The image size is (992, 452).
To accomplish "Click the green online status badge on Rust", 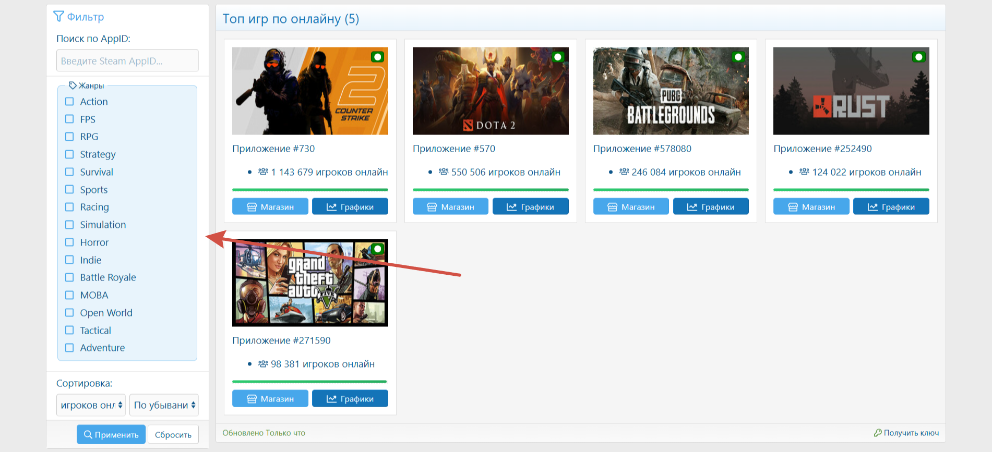I will 918,57.
